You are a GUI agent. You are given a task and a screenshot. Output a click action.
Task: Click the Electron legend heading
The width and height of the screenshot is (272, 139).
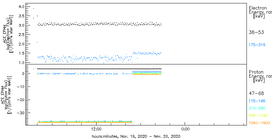[258, 8]
